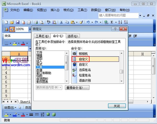This screenshot has width=157, height=124.
Task: Expand upper toolbar Font Color arrow
Action: 27,43
